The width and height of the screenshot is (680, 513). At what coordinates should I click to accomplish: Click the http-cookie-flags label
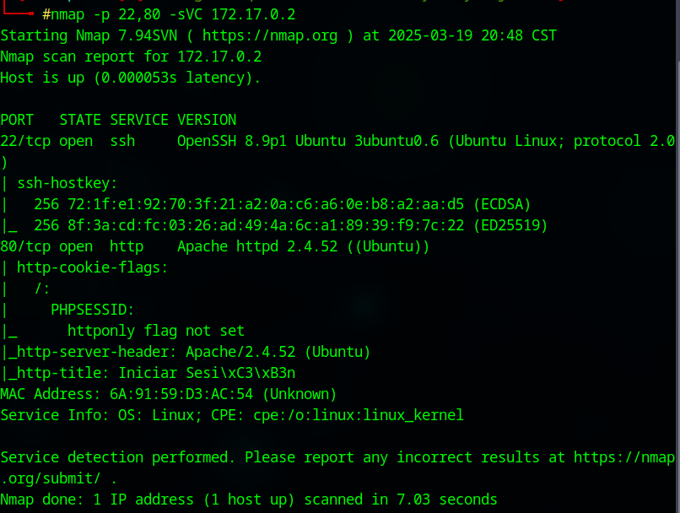[93, 267]
